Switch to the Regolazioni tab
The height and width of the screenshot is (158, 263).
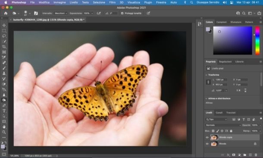pyautogui.click(x=225, y=62)
